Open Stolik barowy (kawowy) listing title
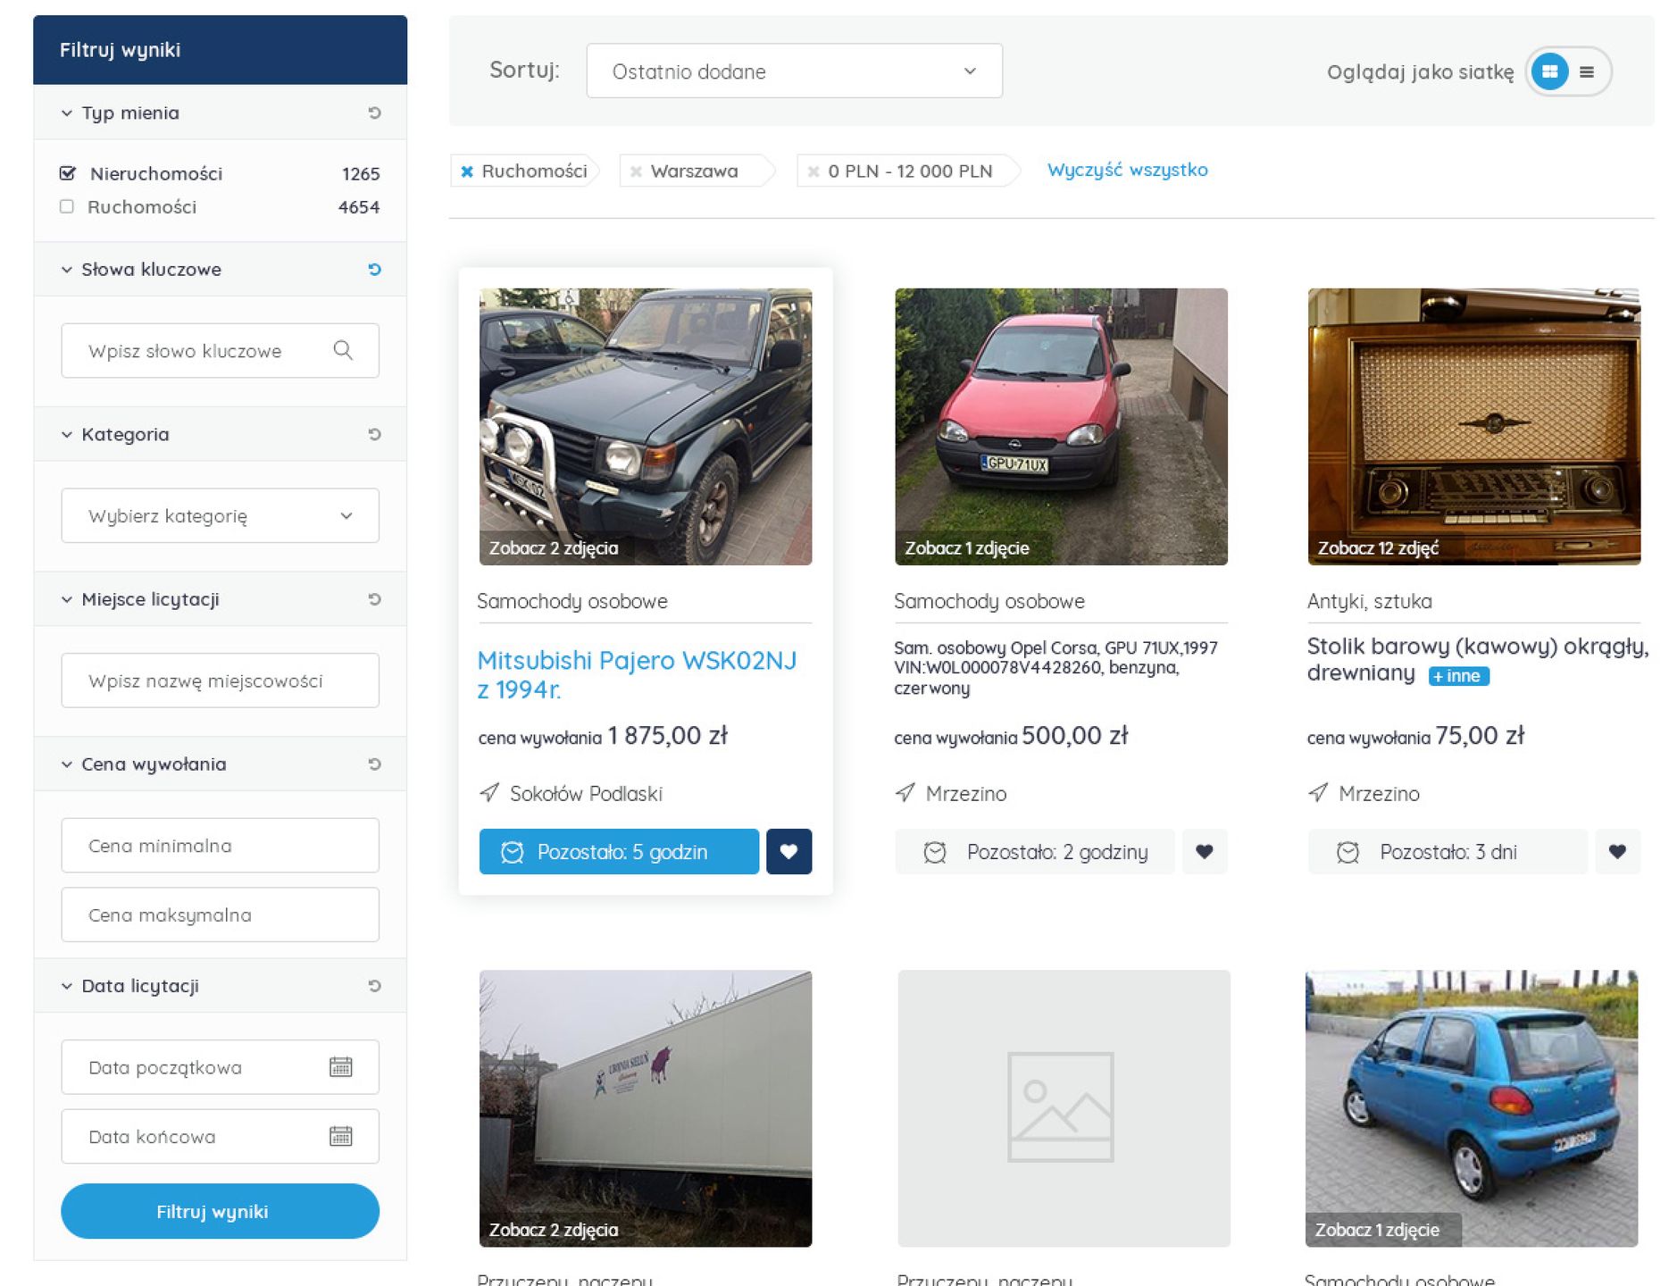Viewport: 1677px width, 1286px height. (1477, 659)
